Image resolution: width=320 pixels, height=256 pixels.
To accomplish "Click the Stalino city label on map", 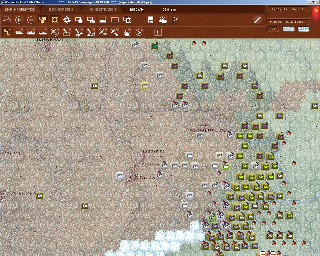I will point(145,177).
